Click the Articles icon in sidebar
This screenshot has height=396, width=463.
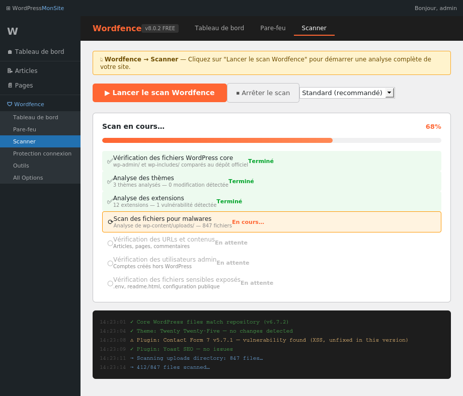[x=10, y=71]
